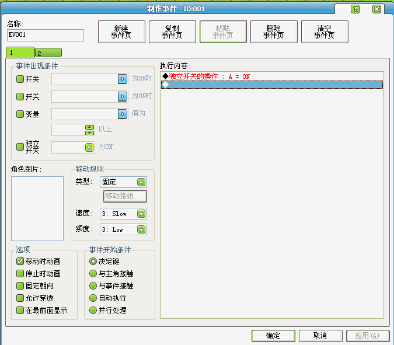Click the 角色图片 graphic preview box
The height and width of the screenshot is (345, 394).
point(37,208)
